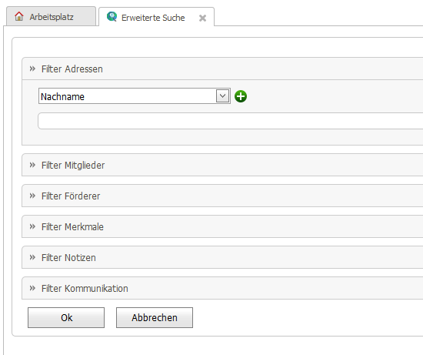Open the Nachname dropdown arrow

click(222, 96)
